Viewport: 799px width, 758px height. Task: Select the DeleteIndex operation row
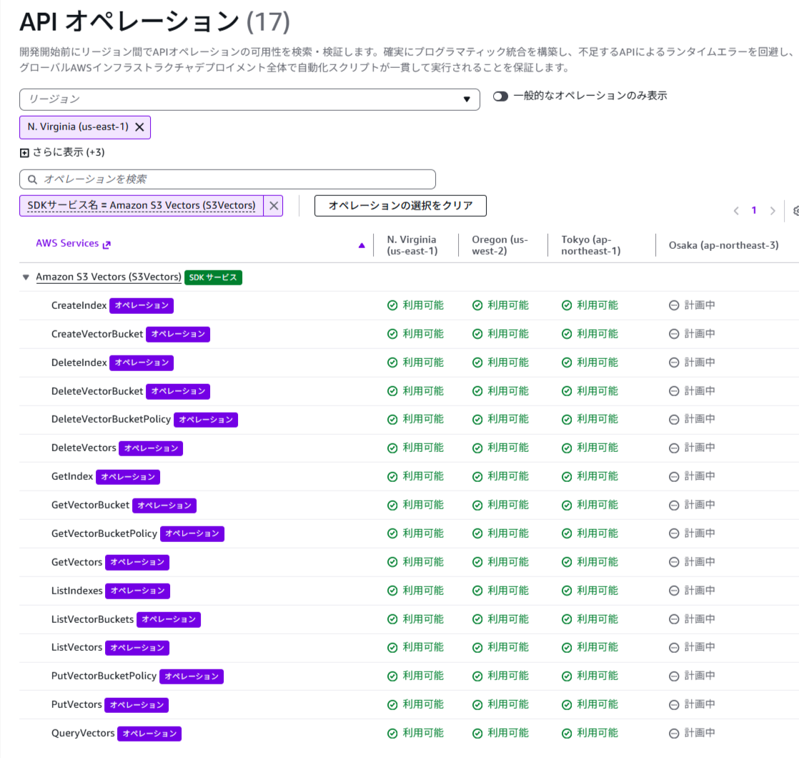[410, 363]
